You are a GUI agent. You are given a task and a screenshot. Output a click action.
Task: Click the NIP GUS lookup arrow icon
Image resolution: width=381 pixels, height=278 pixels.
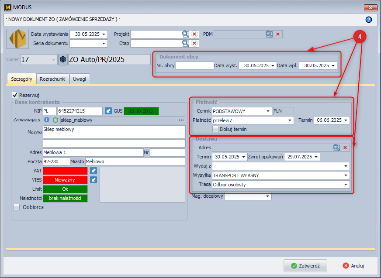point(109,111)
